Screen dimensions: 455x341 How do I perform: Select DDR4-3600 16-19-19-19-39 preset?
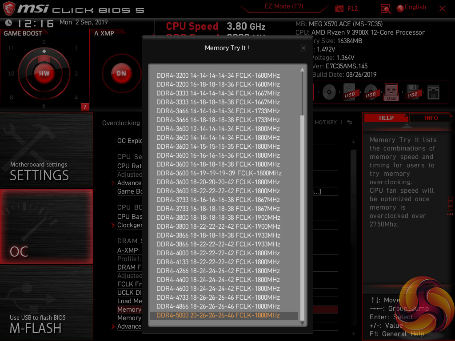point(219,173)
